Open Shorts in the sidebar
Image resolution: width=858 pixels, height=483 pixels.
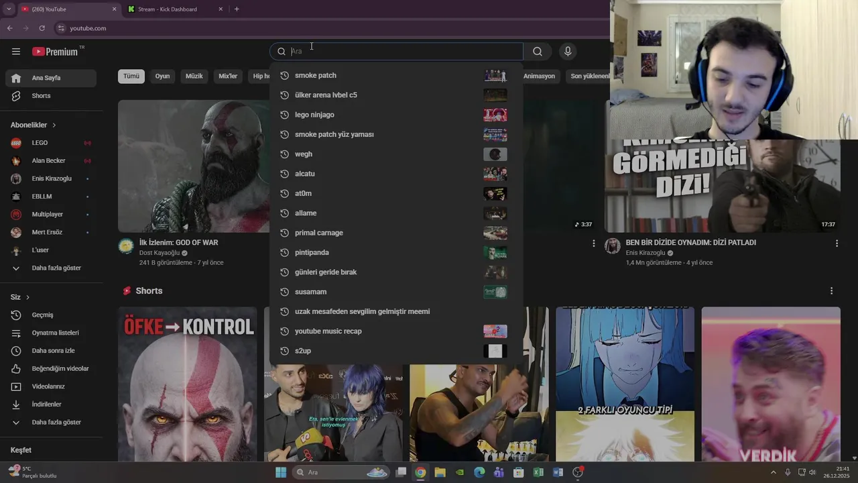[51, 96]
